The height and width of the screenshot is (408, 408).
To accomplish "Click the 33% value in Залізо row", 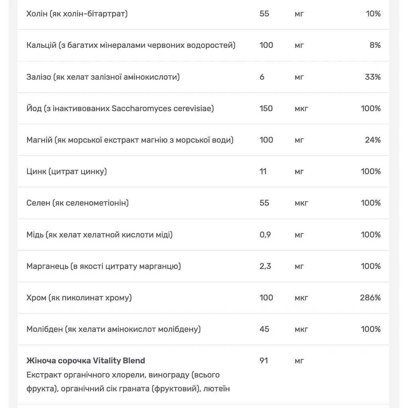I will [x=373, y=77].
